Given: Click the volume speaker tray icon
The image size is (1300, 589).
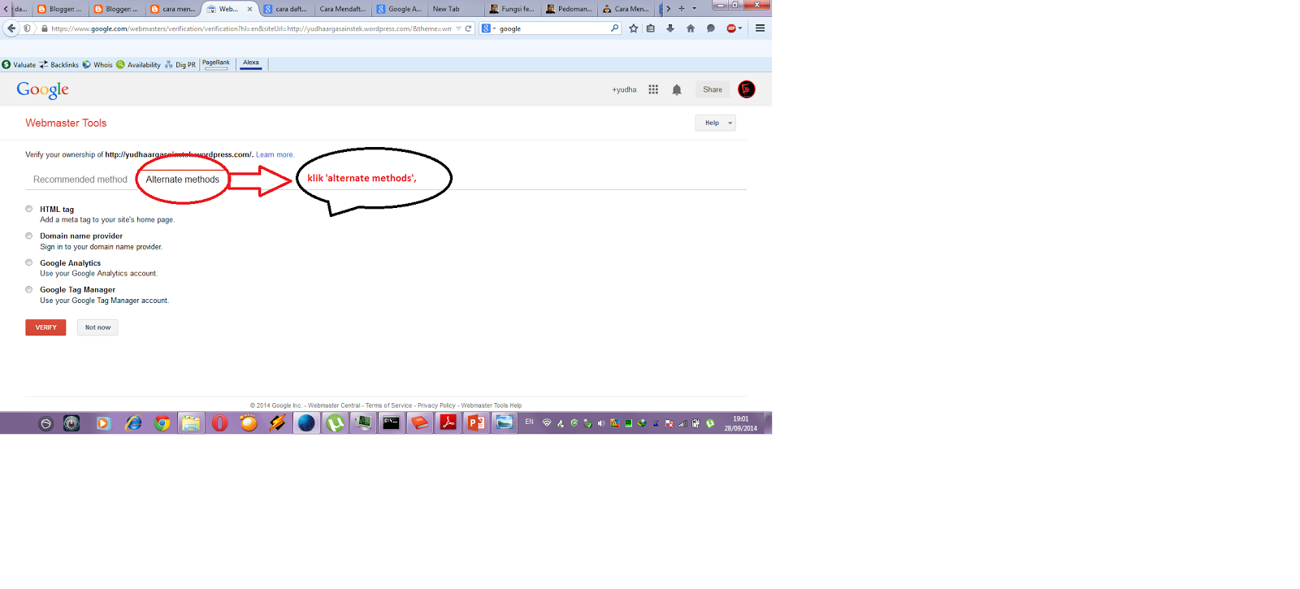Looking at the screenshot, I should click(601, 423).
